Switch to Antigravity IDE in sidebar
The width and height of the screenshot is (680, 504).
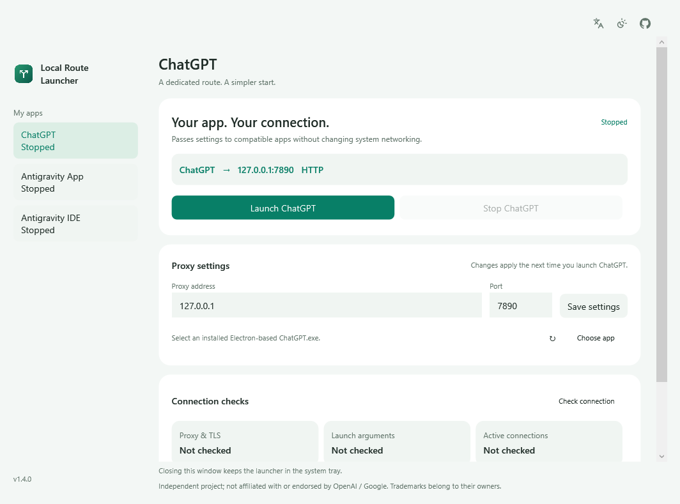(x=75, y=224)
